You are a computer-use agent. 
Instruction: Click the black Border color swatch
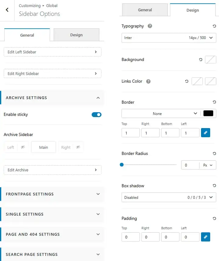point(208,113)
